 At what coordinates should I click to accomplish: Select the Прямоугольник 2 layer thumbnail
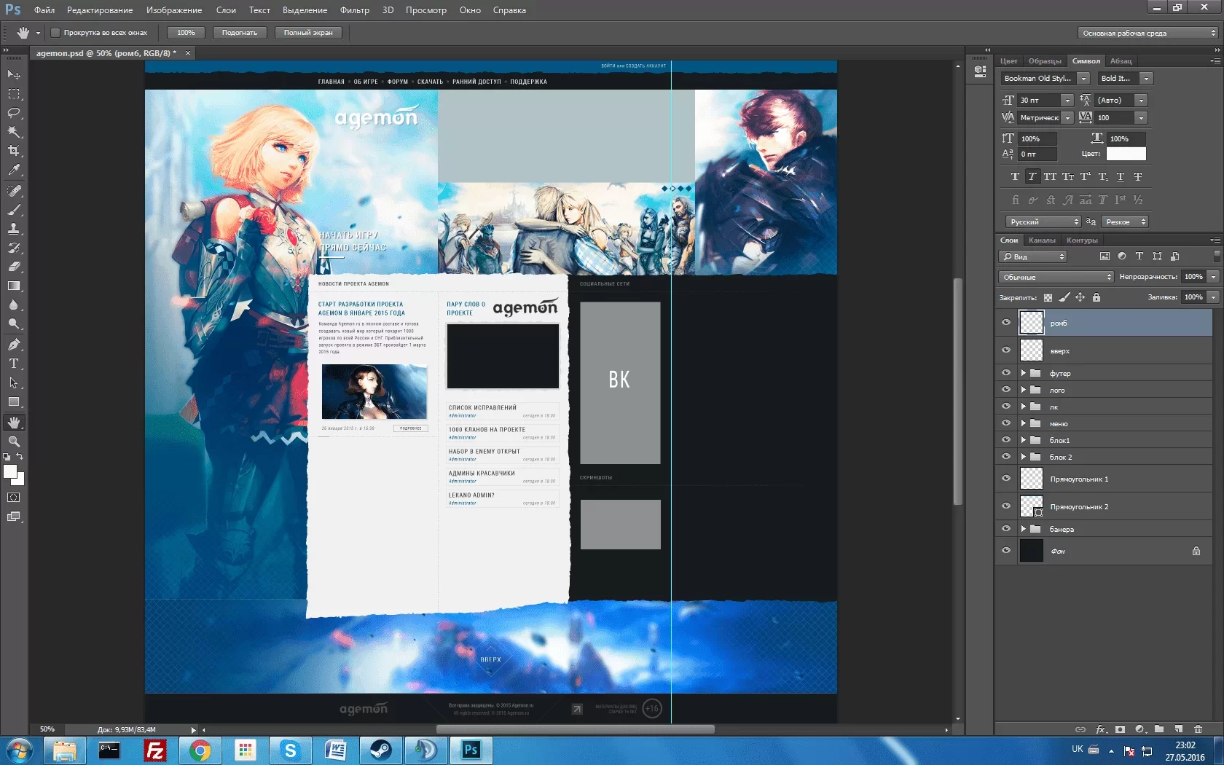[x=1032, y=506]
